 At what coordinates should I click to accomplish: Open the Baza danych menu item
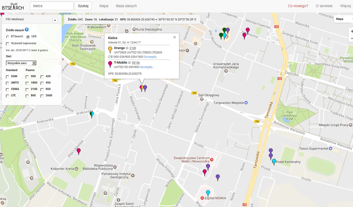click(x=126, y=6)
